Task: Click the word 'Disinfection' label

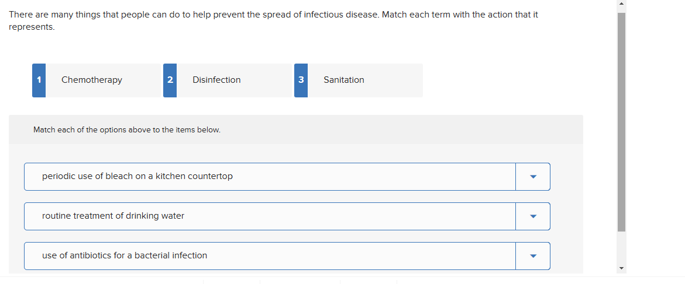Action: [216, 80]
